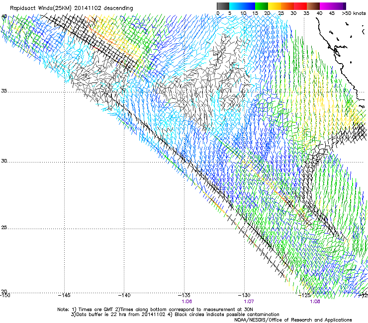Screen dimensions: 368x323
Task: Click the '>50 knots' legend label
Action: coord(354,13)
